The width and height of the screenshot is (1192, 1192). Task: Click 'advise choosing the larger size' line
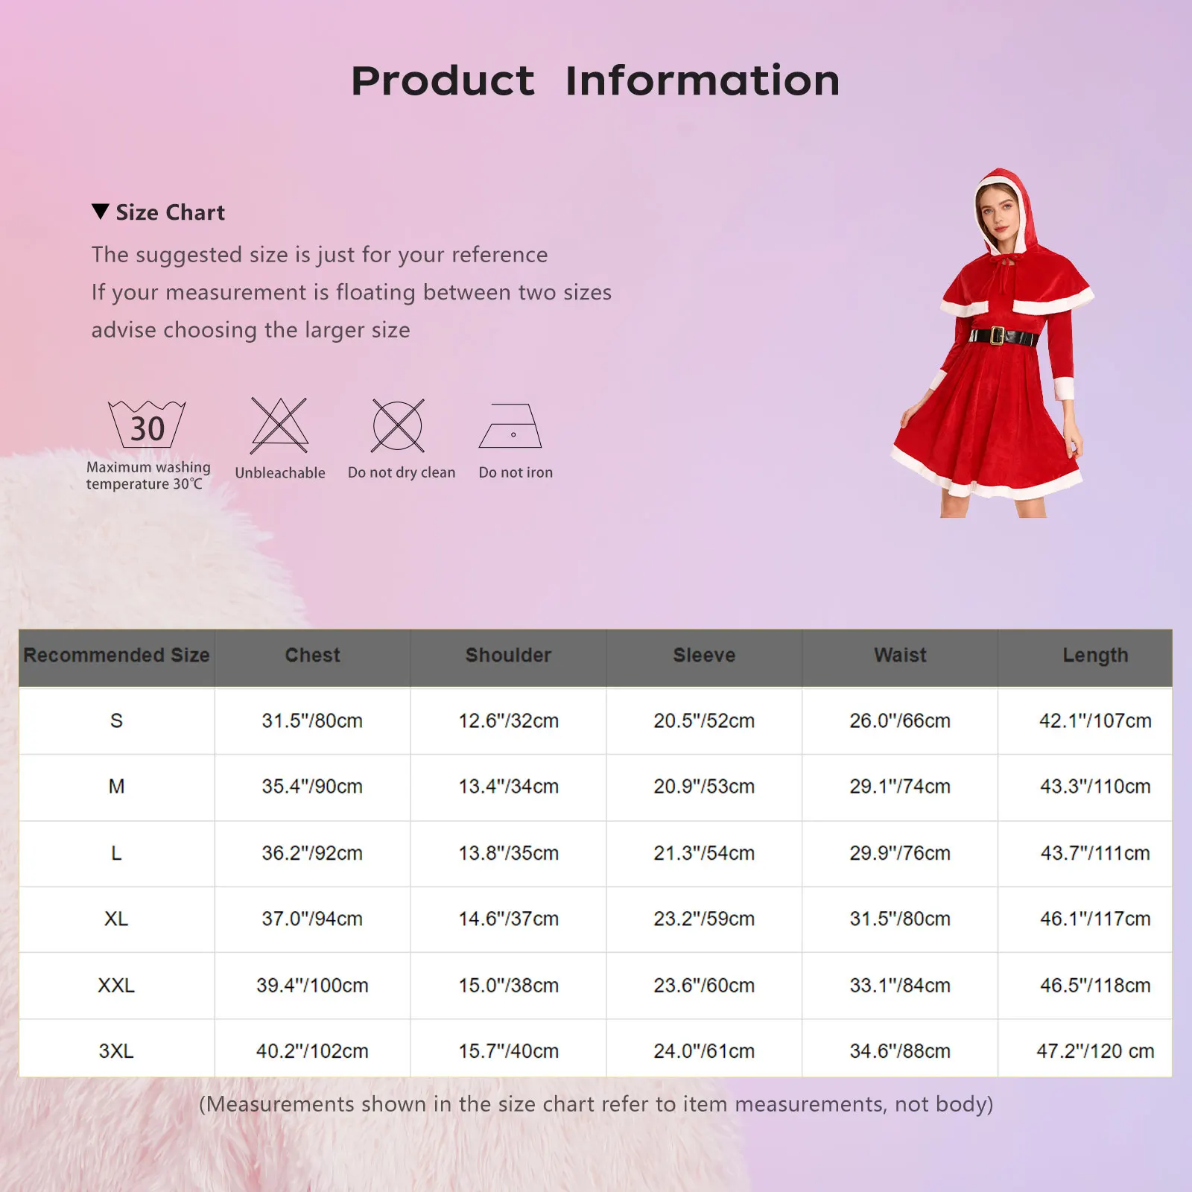point(251,330)
